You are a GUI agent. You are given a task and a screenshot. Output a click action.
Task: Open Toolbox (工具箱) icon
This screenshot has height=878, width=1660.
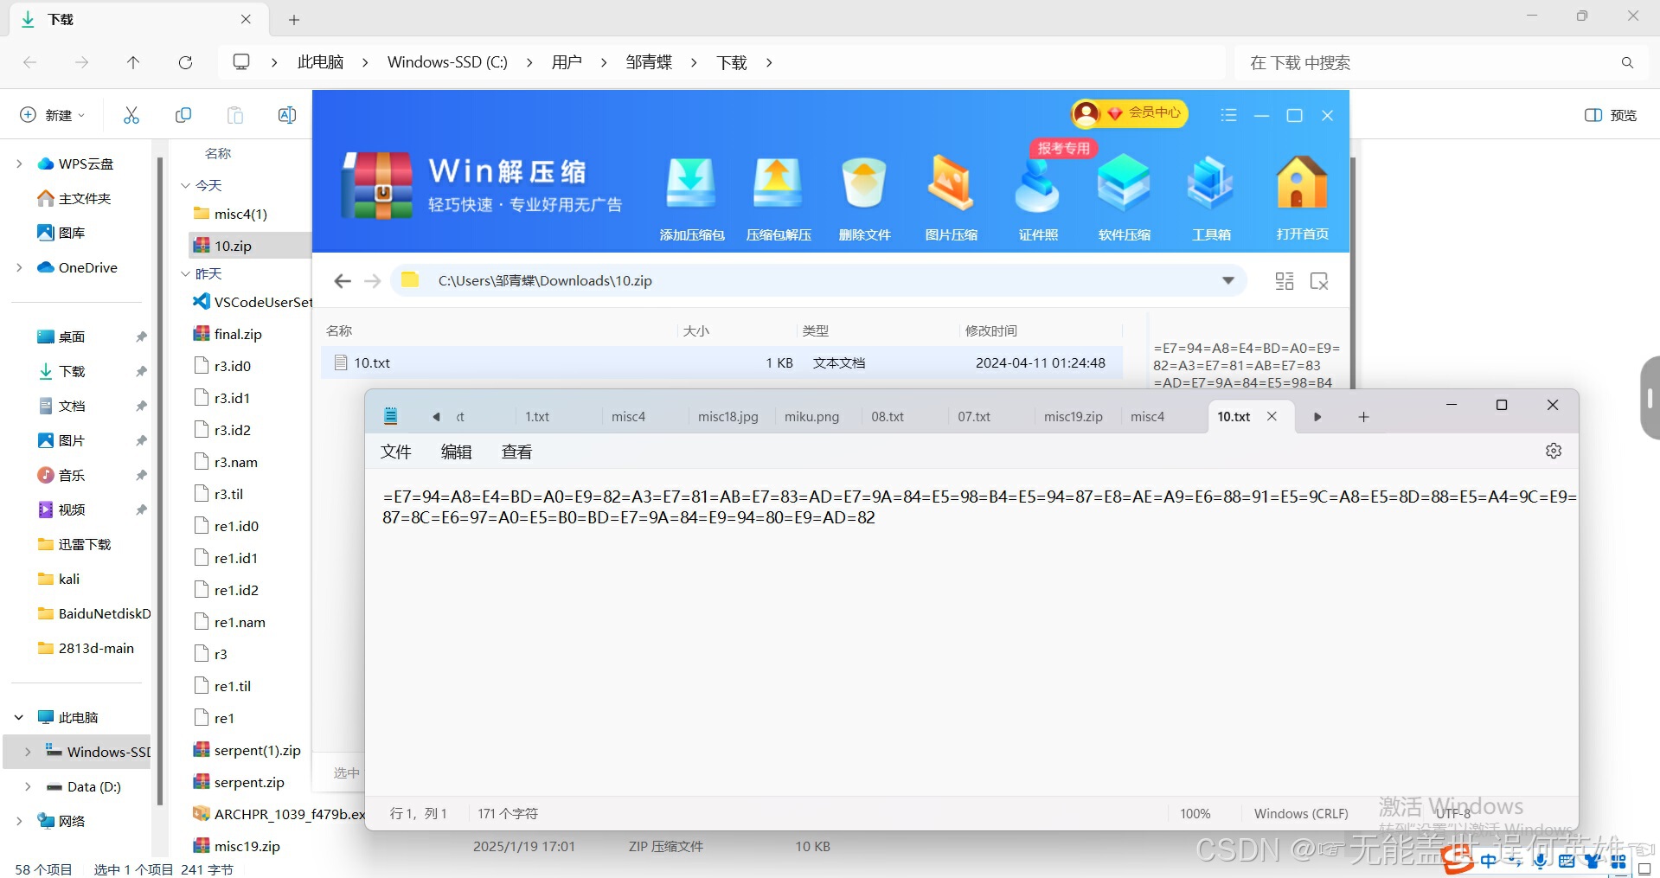tap(1210, 197)
